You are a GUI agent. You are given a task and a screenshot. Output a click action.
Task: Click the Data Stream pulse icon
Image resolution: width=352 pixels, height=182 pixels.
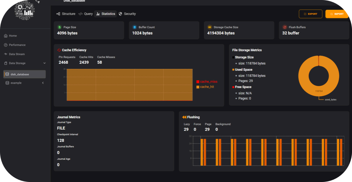pyautogui.click(x=6, y=54)
